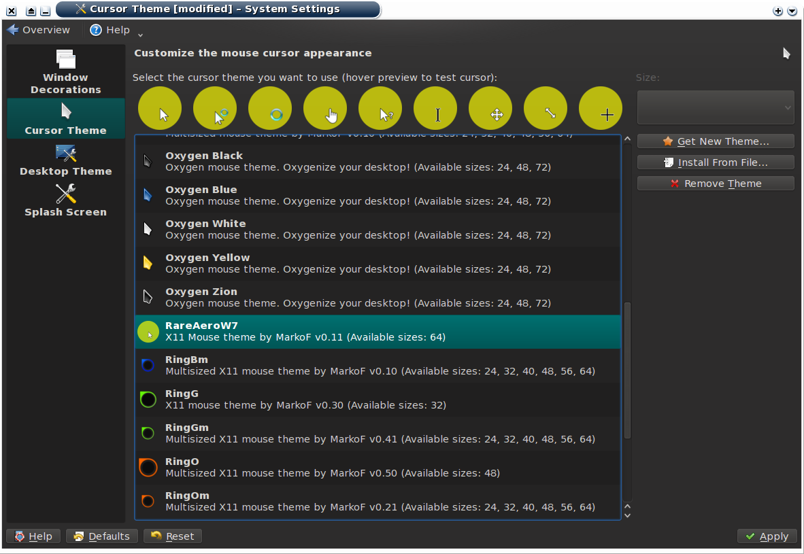Screen dimensions: 804x554
Task: Select the Cursor Theme sidebar item
Action: click(65, 119)
